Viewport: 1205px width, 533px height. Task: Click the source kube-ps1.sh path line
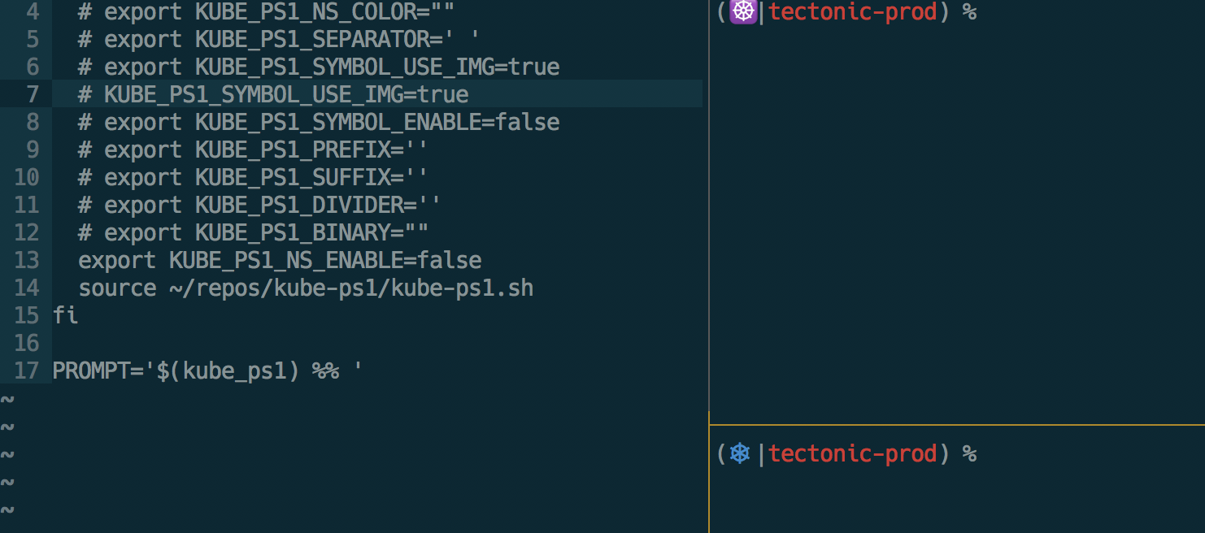tap(306, 288)
